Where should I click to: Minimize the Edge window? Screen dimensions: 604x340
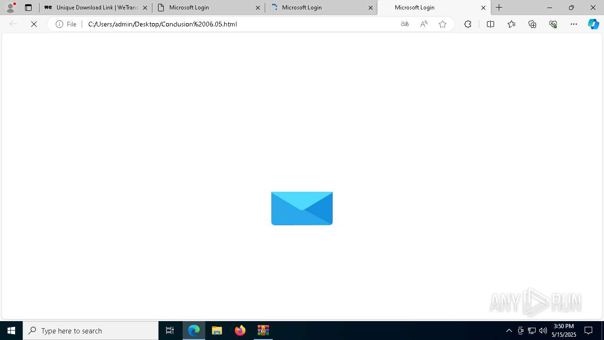point(550,8)
